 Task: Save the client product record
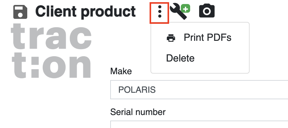point(20,12)
